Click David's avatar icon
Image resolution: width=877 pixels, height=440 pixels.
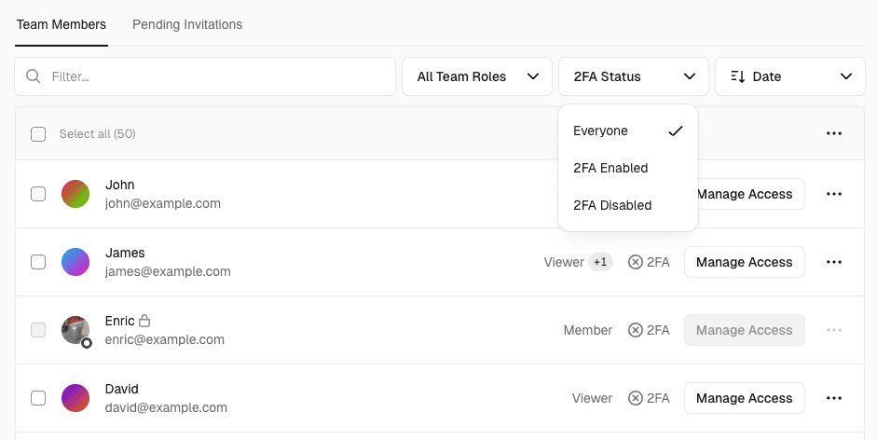[x=75, y=398]
